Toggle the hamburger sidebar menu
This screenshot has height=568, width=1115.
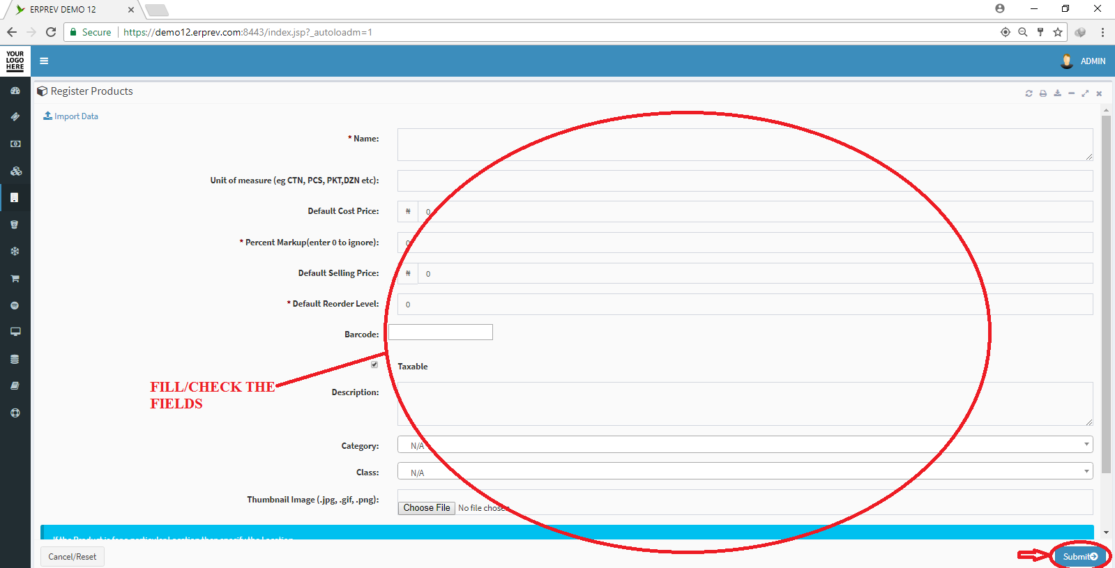[x=44, y=61]
